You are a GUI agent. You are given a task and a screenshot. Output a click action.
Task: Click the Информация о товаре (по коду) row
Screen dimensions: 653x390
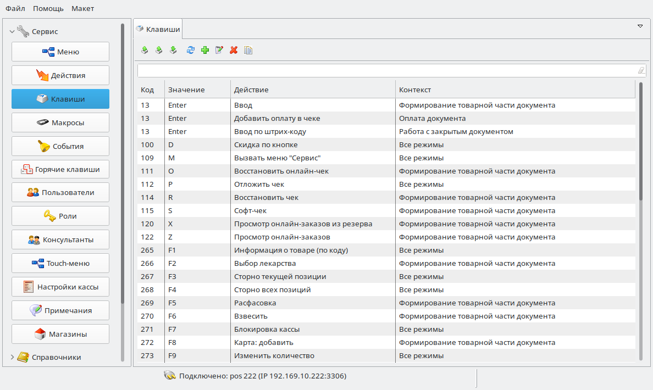tap(386, 250)
